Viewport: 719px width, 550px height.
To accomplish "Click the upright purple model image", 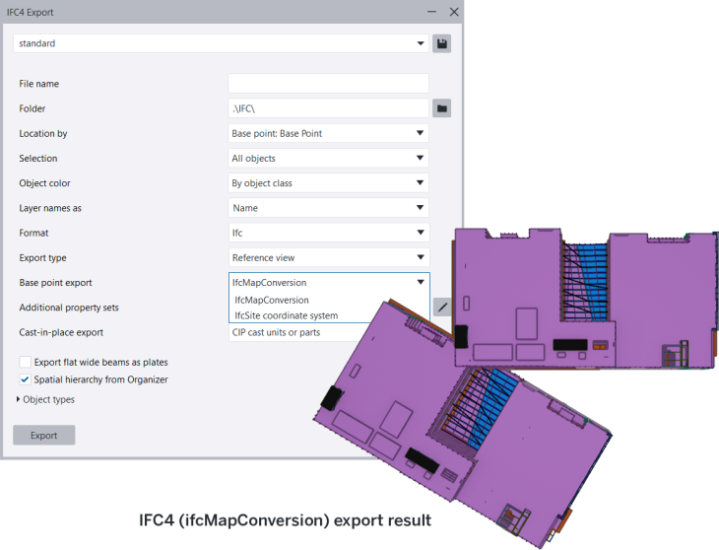I will click(585, 299).
